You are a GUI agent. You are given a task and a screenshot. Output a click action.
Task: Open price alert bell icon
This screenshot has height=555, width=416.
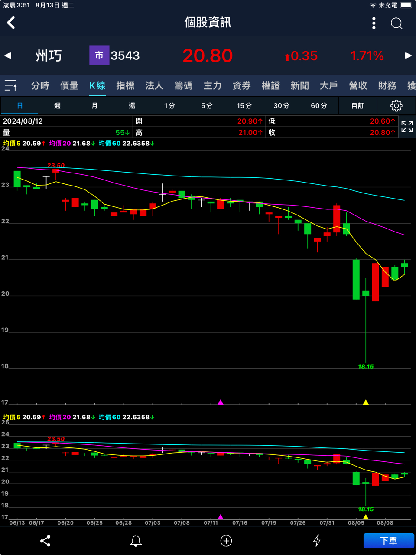(x=136, y=541)
